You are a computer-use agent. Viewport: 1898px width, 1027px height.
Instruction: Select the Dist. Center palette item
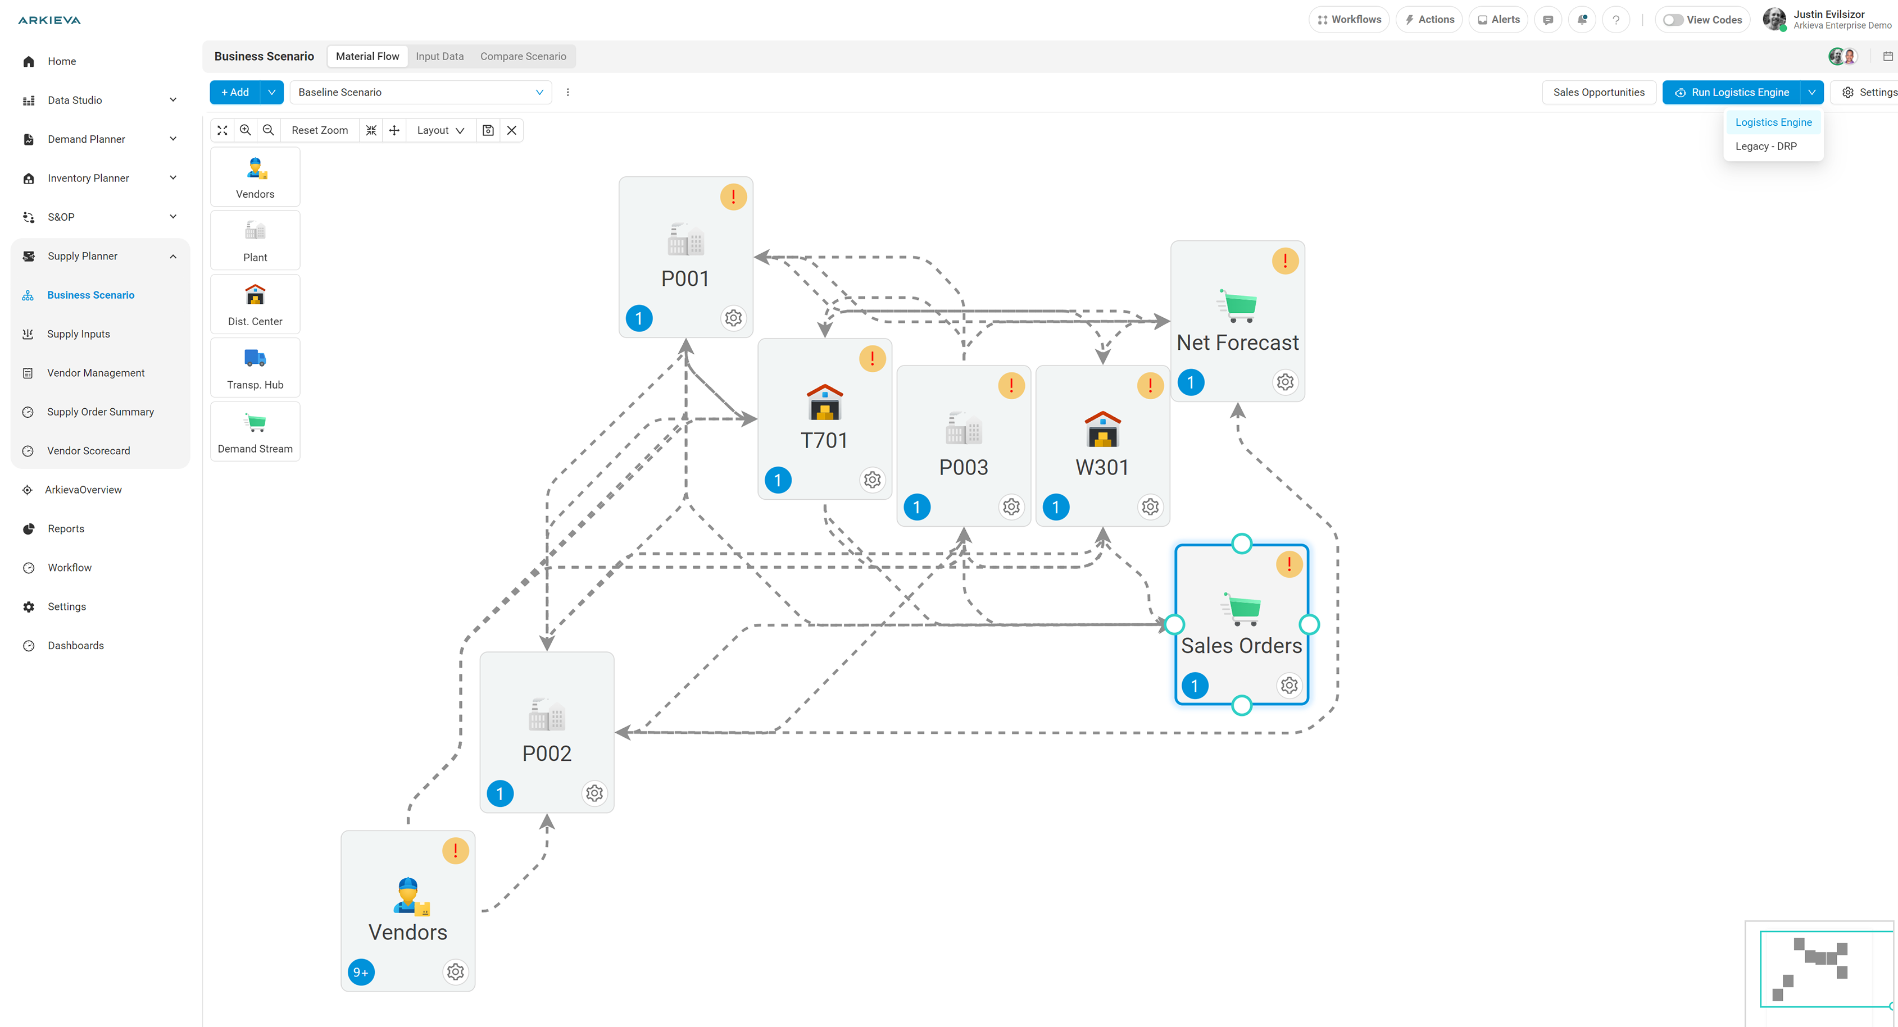[255, 304]
